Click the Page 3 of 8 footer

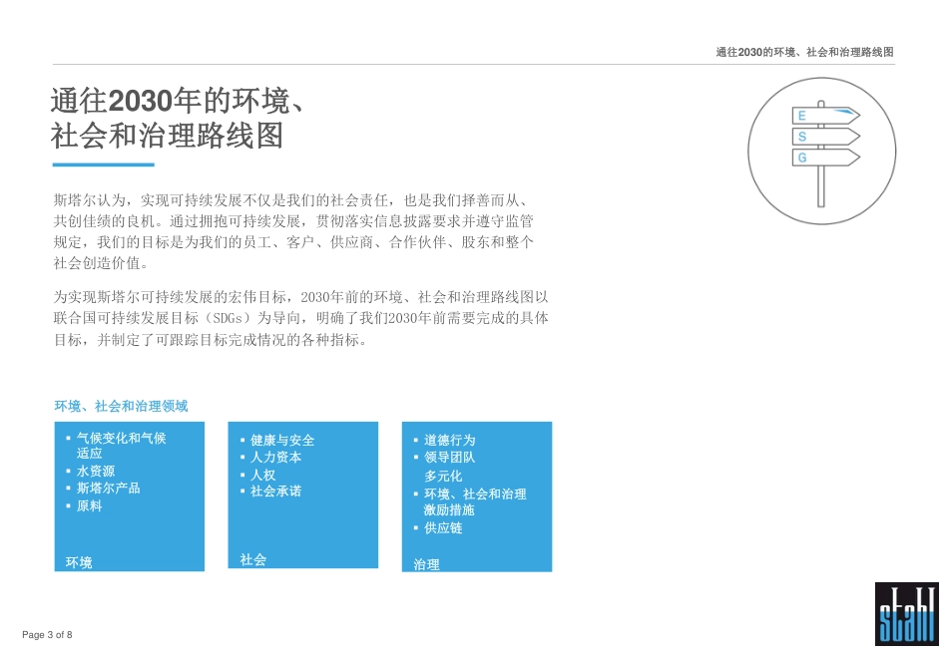[47, 634]
